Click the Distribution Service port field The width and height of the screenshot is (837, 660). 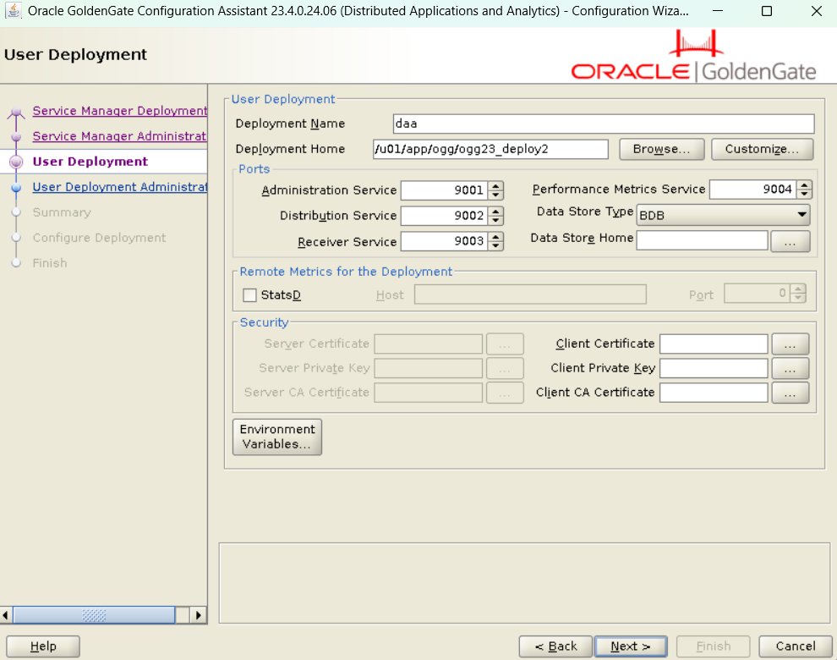[x=446, y=216]
